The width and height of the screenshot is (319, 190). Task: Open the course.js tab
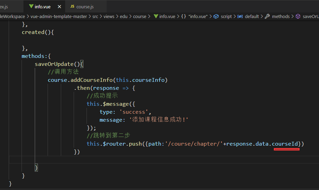pyautogui.click(x=85, y=7)
